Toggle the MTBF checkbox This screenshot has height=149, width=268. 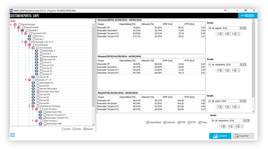click(x=179, y=122)
